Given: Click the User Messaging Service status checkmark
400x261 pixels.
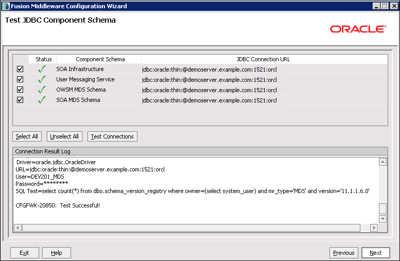Looking at the screenshot, I should point(42,80).
